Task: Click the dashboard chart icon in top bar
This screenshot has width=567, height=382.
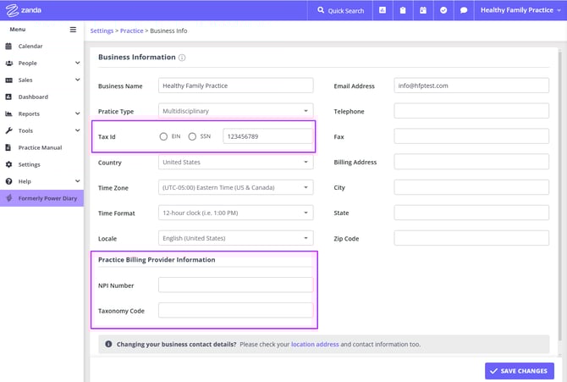Action: (x=383, y=10)
